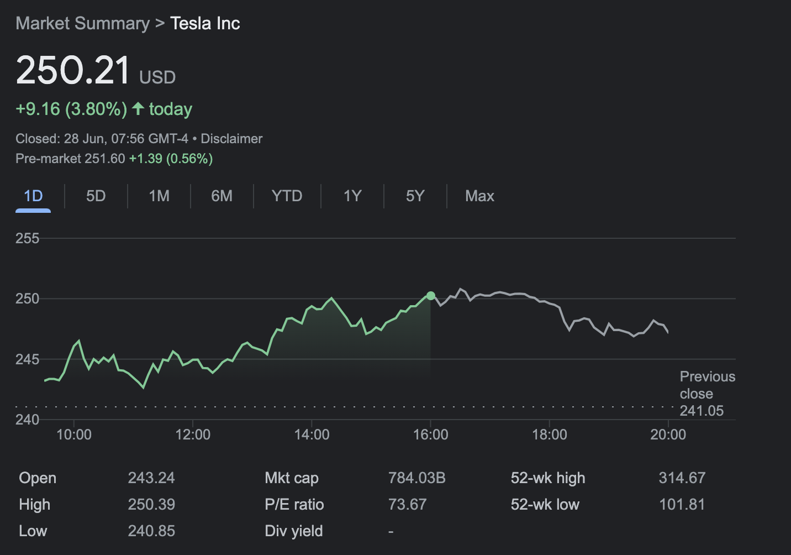Click the green up arrow beside today
Viewport: 791px width, 555px height.
[x=138, y=108]
